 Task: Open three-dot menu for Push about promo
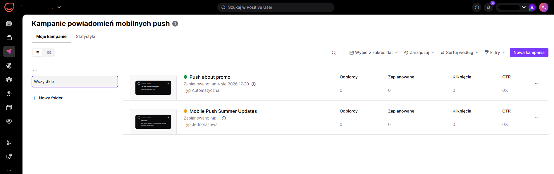(x=537, y=84)
